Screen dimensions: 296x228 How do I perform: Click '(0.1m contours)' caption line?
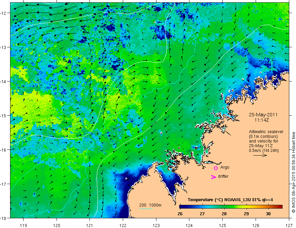pyautogui.click(x=263, y=136)
